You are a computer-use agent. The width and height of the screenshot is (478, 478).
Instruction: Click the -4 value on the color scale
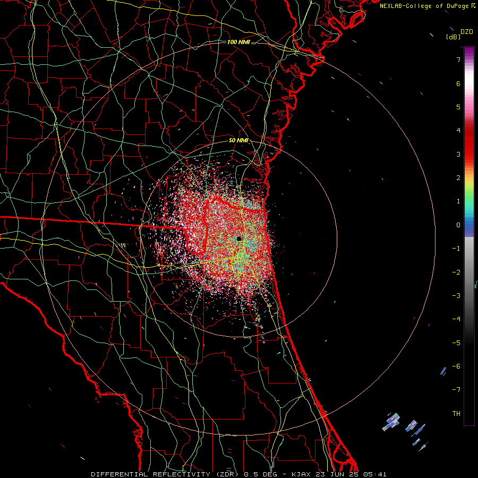tap(456, 319)
